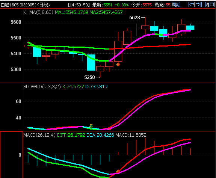This screenshot has height=178, width=216.
Task: Click the white doji cross candlestick
Action: [x=136, y=30]
